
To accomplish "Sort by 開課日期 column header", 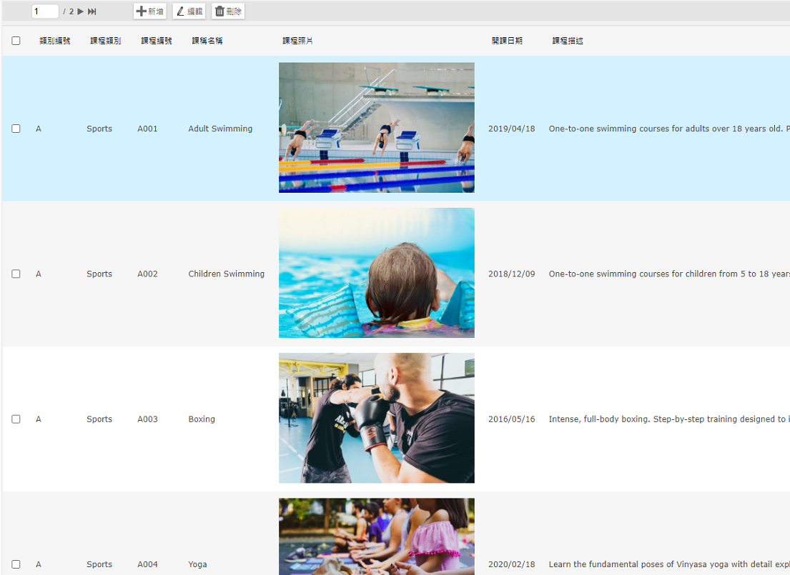I will coord(508,41).
